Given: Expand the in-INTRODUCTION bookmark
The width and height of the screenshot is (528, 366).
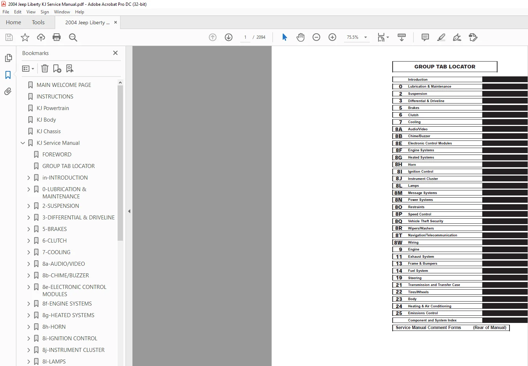Looking at the screenshot, I should click(29, 178).
